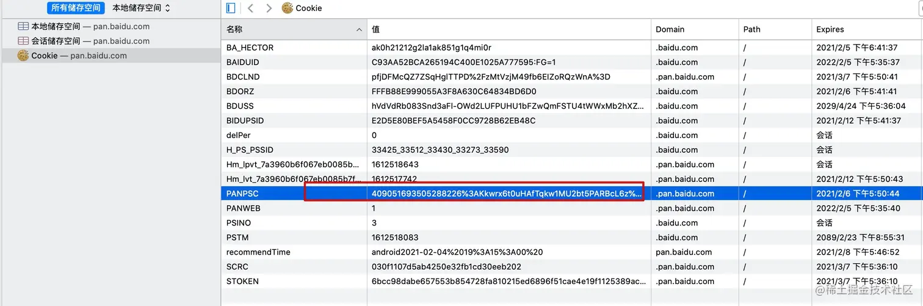Click expiry 2021/2/6 下午5:50:44
The image size is (923, 306).
pos(858,194)
